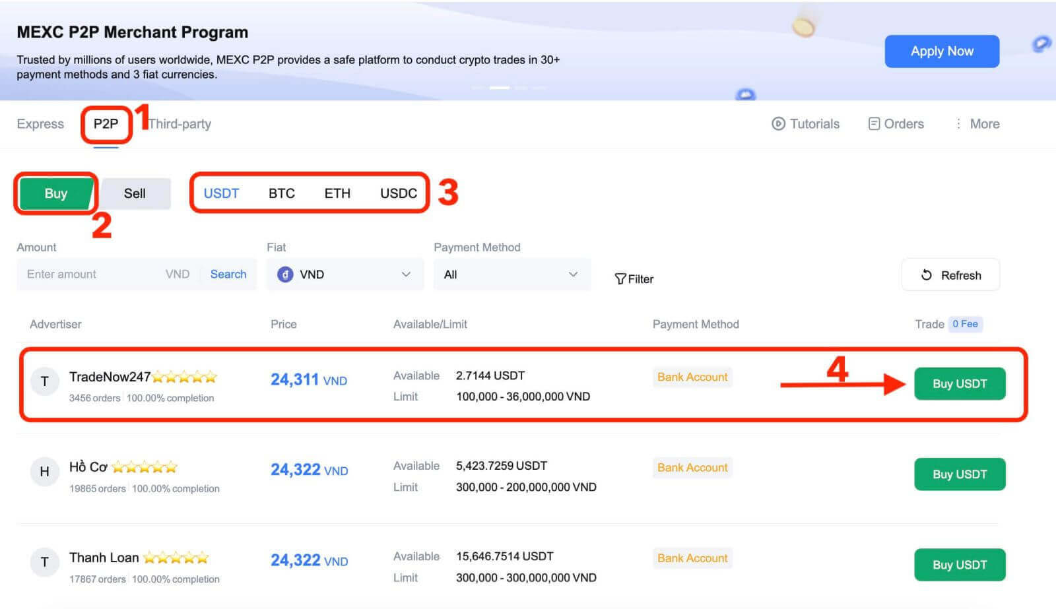Click limit 300,000 - 200,000,000 VND

tap(526, 487)
